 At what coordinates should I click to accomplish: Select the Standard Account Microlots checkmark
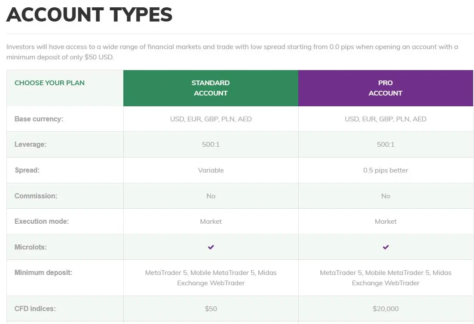click(211, 247)
